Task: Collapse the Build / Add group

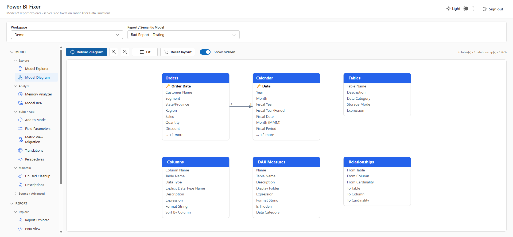Action: [x=15, y=112]
